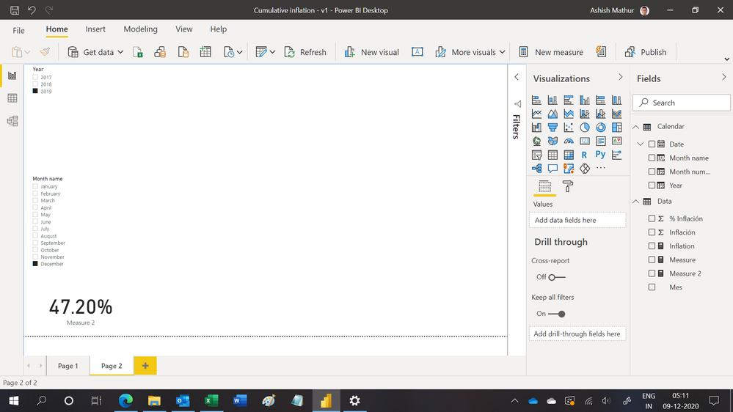Image resolution: width=733 pixels, height=412 pixels.
Task: Open the Help tab
Action: [x=219, y=29]
